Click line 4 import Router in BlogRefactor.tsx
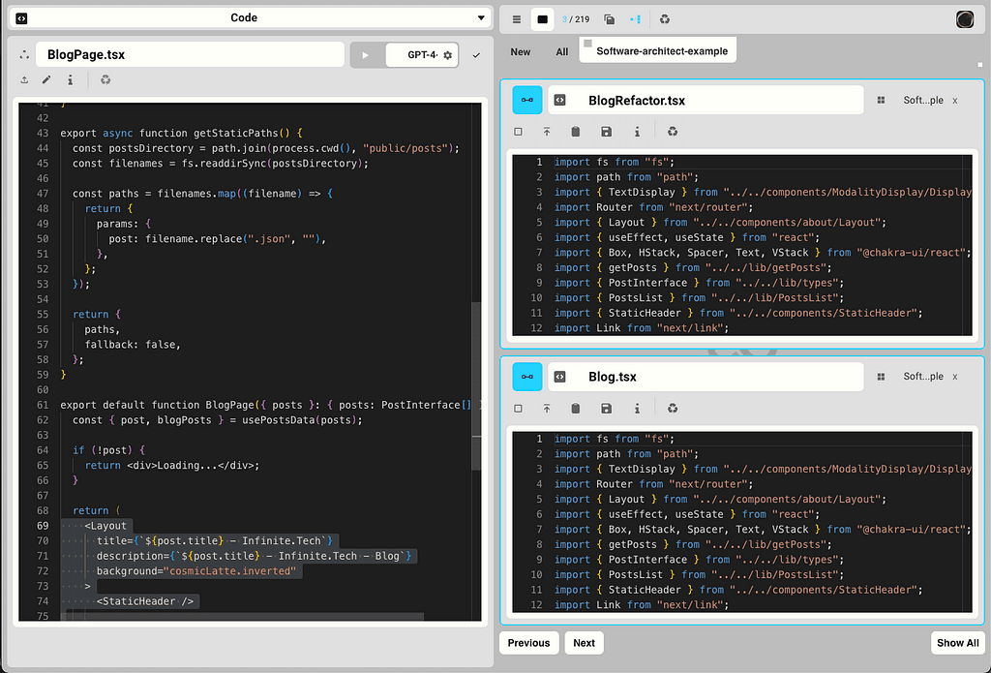This screenshot has height=673, width=991. coord(653,207)
